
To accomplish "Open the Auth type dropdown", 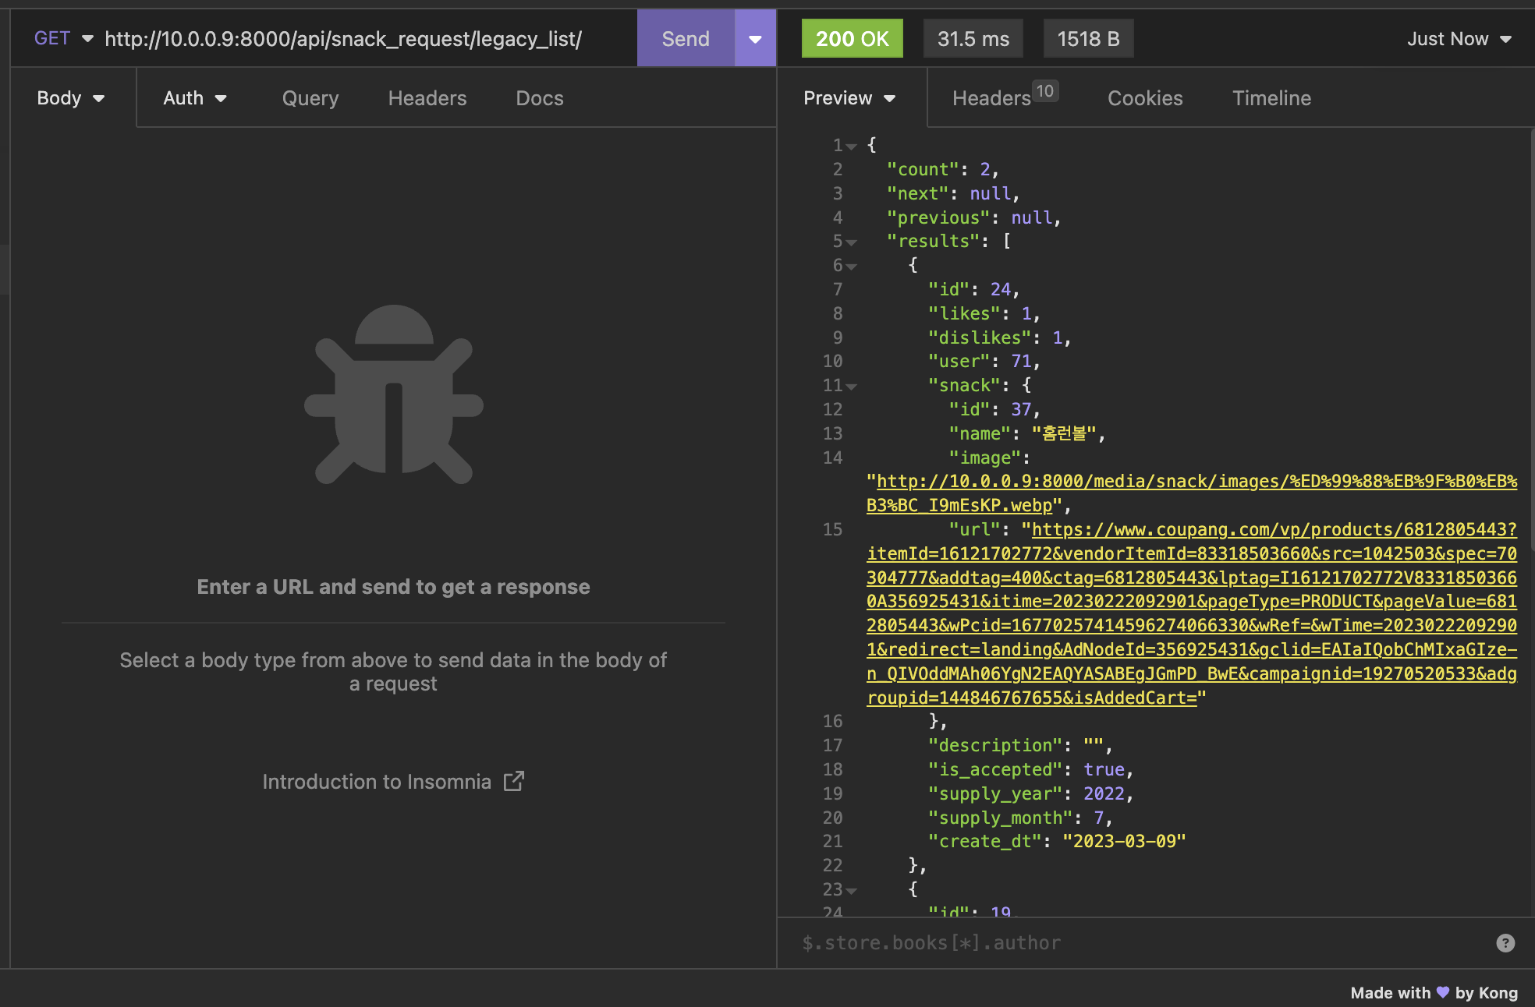I will coord(194,98).
